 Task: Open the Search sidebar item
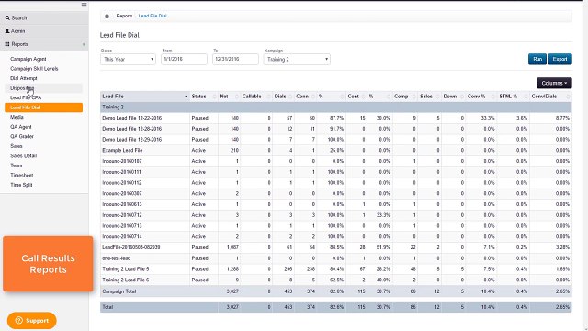44,17
